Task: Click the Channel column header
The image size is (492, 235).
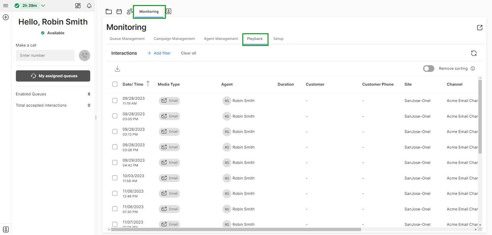Action: pyautogui.click(x=455, y=84)
